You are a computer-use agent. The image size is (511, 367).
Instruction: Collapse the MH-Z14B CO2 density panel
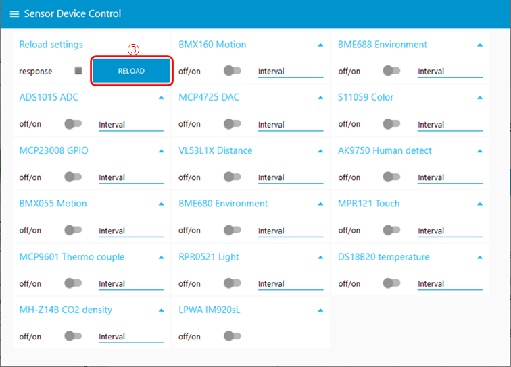(161, 310)
